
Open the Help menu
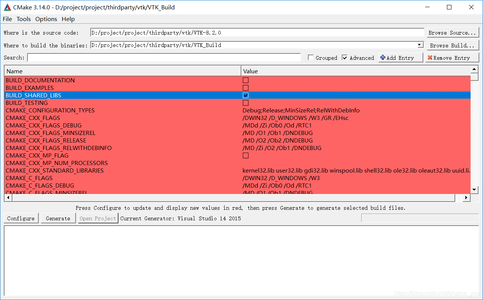pyautogui.click(x=68, y=19)
